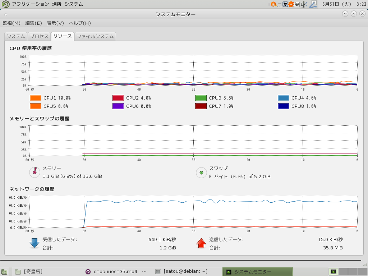Screen dimensions: 368x276
Task: Change the CPU3 green color swatch
Action: 201,98
